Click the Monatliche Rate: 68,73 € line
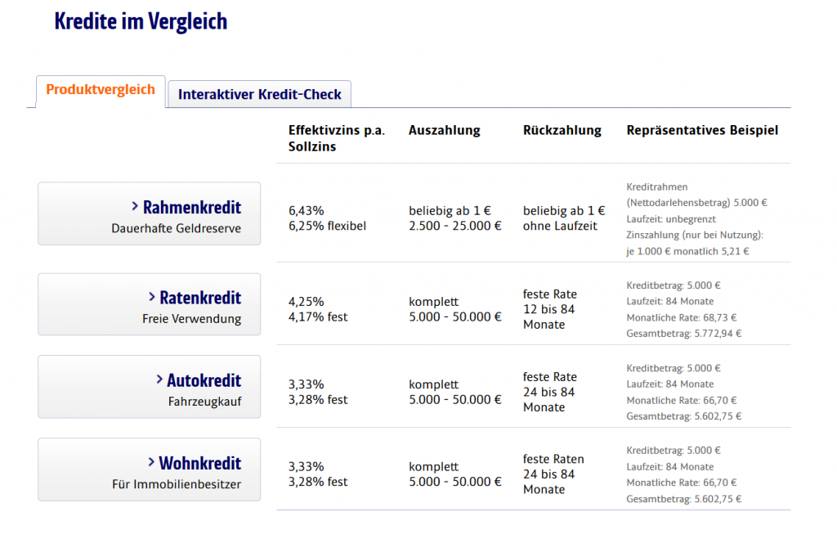Screen dimensions: 837x539 [681, 318]
